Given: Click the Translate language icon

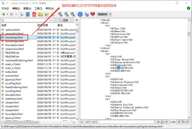Looking at the screenshot, I should click(x=86, y=14).
